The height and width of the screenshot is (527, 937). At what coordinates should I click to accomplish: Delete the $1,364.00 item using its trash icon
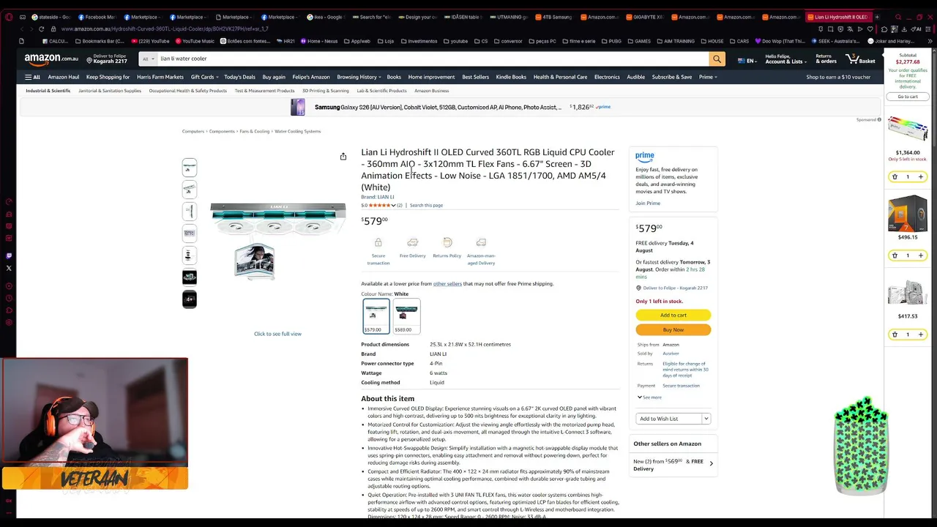click(895, 176)
